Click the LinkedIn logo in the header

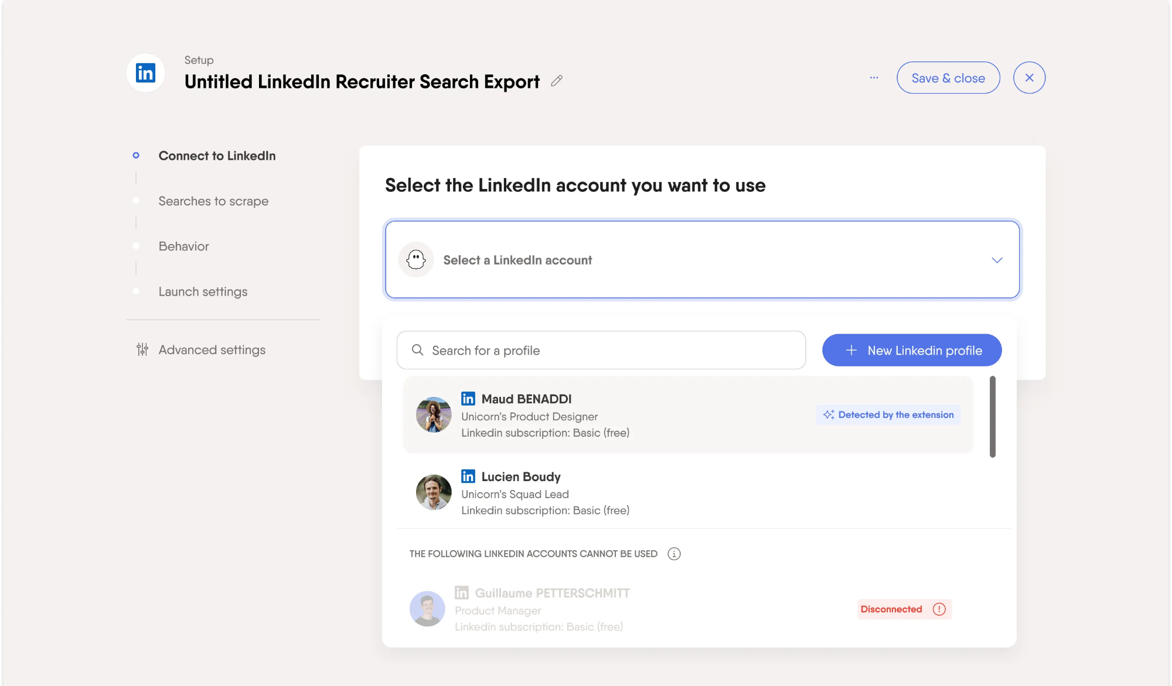(145, 73)
